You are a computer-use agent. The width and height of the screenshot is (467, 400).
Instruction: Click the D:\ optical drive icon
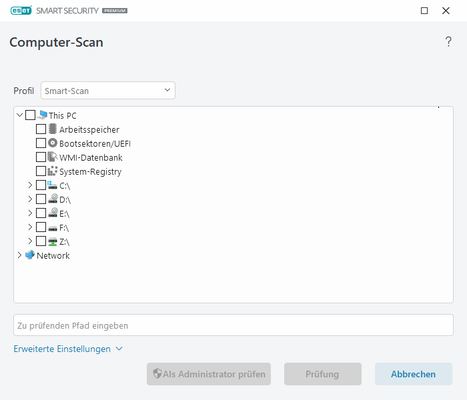tap(53, 199)
